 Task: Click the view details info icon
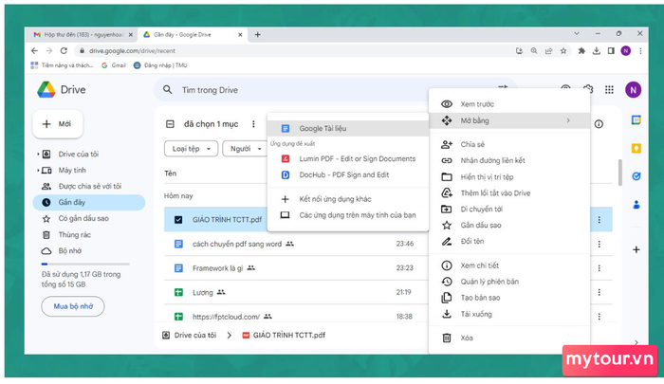[x=599, y=124]
